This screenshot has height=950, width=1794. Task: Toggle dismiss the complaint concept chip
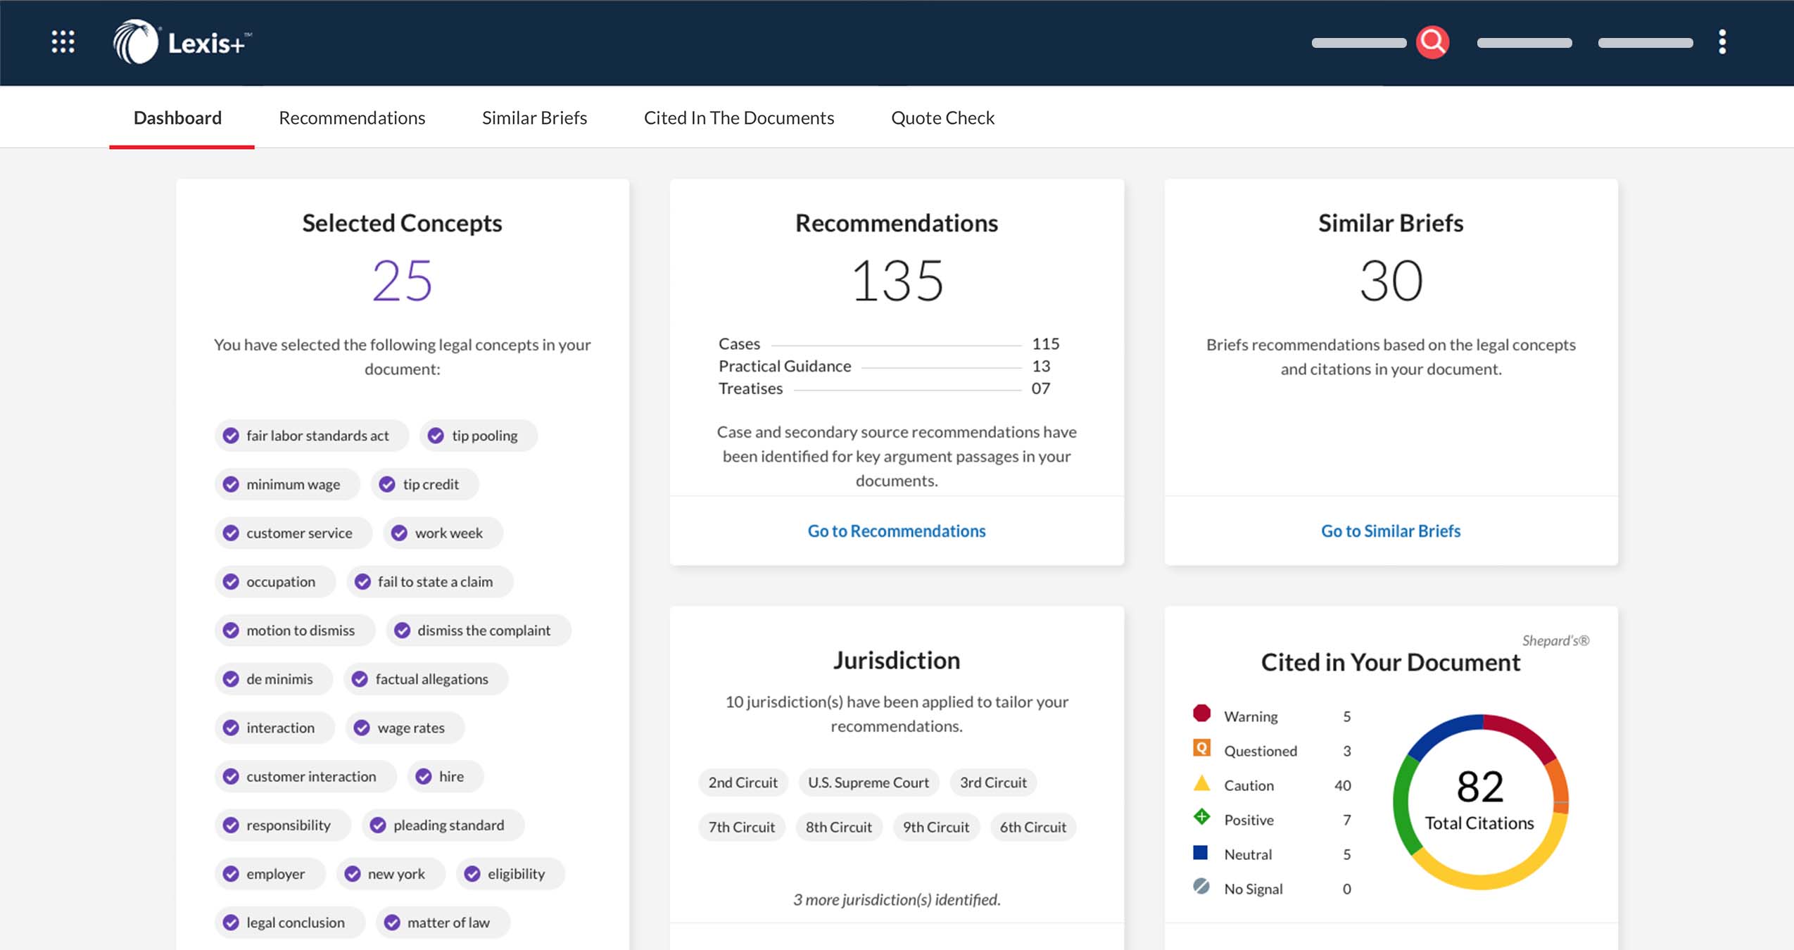point(479,630)
